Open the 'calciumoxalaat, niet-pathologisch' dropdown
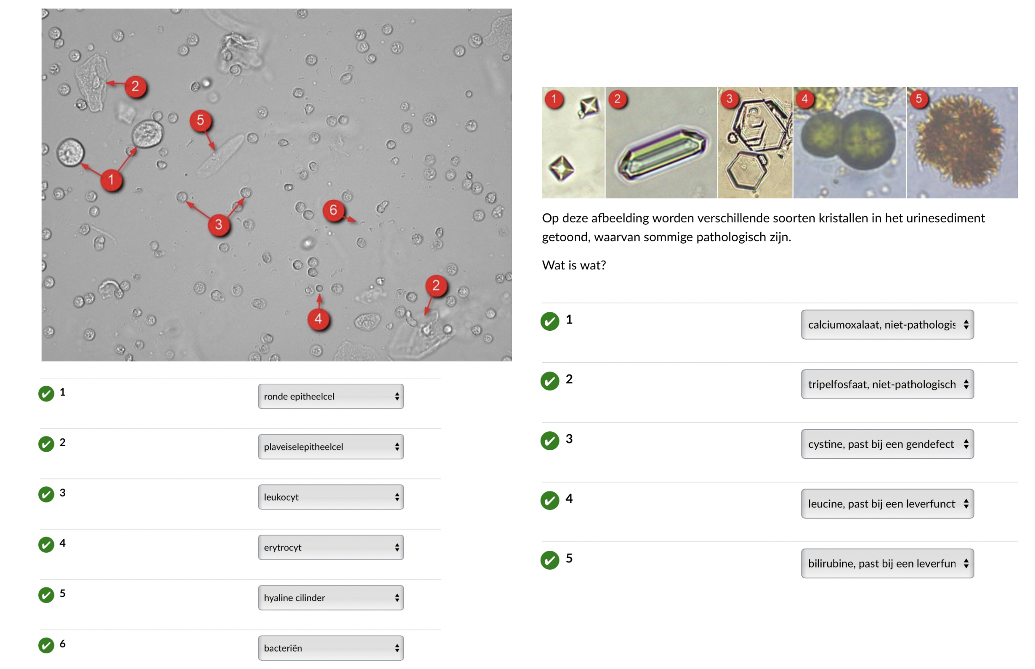The width and height of the screenshot is (1035, 669). point(887,324)
